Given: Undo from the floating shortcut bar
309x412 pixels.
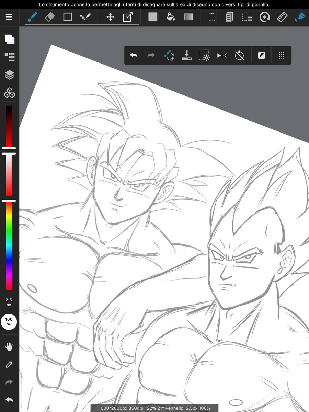Looking at the screenshot, I should [134, 55].
